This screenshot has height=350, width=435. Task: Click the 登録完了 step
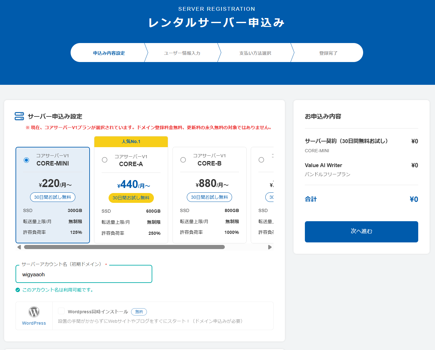click(x=327, y=53)
